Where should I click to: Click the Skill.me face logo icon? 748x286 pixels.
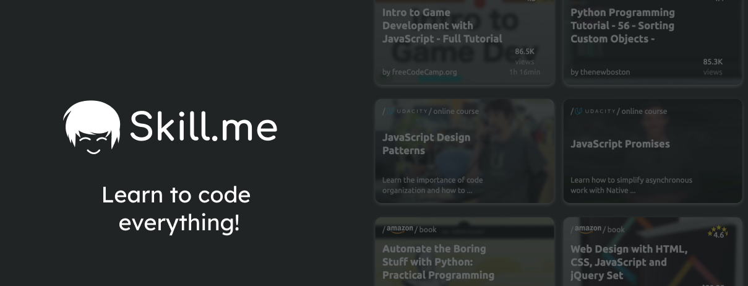pyautogui.click(x=92, y=128)
